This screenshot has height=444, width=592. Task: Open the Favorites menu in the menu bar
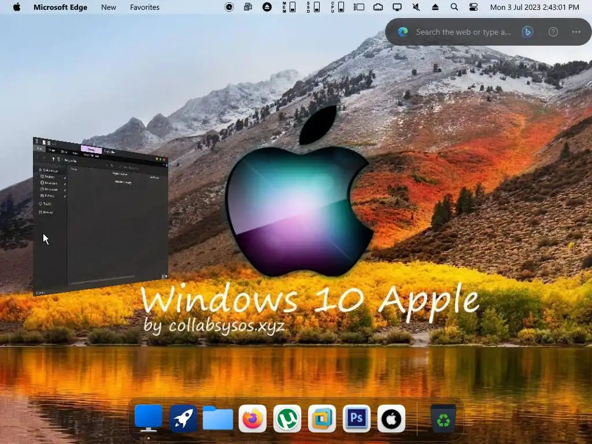pos(145,7)
